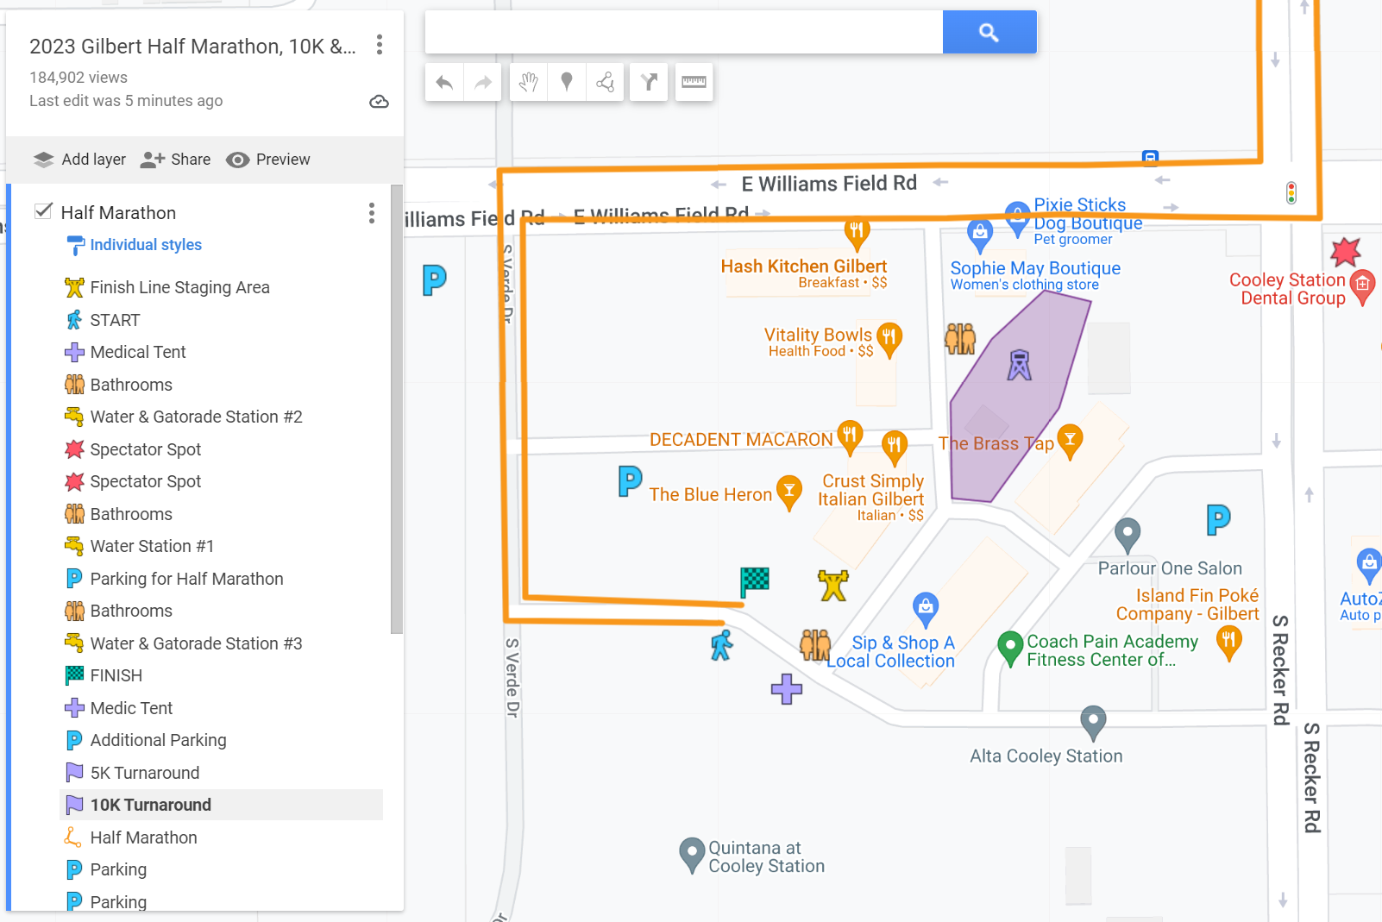
Task: Open Individual styles link
Action: pyautogui.click(x=146, y=245)
